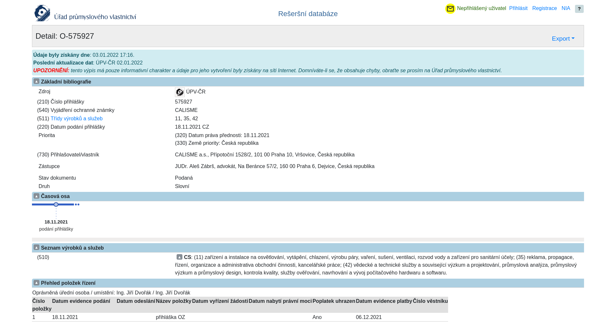Viewport: 616px width, 328px height.
Task: Click the Poplatek uhrazen column header
Action: tap(334, 301)
